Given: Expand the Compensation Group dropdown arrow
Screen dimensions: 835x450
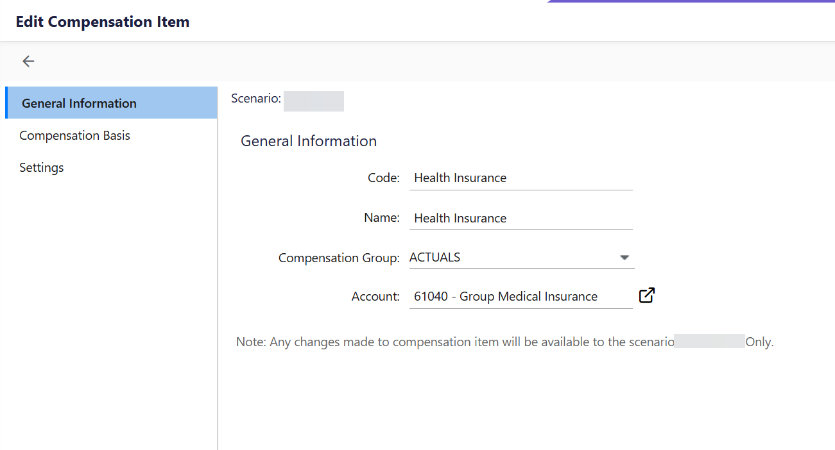Looking at the screenshot, I should (x=624, y=258).
